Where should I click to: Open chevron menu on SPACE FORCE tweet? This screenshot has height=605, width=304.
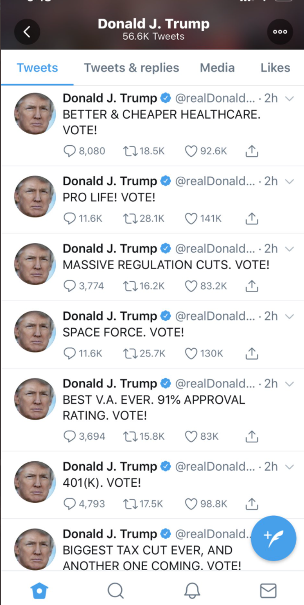click(x=289, y=316)
